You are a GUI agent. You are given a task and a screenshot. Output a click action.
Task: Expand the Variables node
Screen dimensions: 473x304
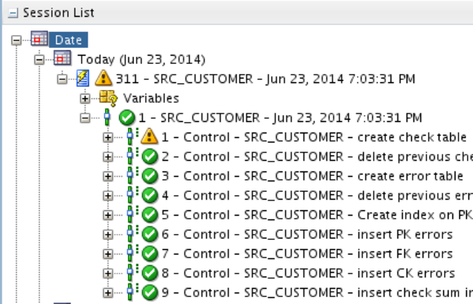(x=85, y=98)
